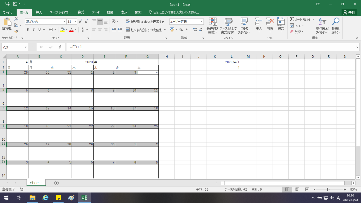Viewport: 361px width, 203px height.
Task: Click the Name Box showing G3
Action: tap(13, 47)
